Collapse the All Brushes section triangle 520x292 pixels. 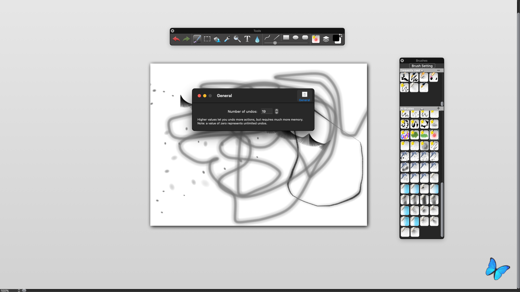pos(422,109)
